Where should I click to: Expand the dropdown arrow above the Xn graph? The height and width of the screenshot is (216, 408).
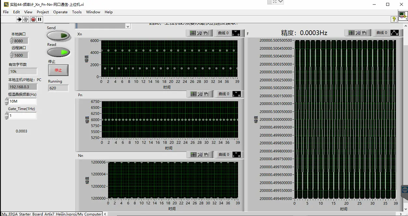(x=127, y=26)
